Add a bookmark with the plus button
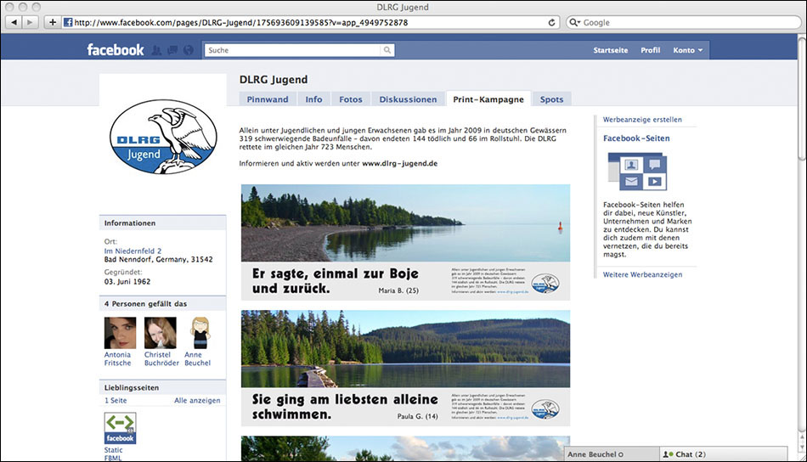807x462 pixels. (52, 22)
